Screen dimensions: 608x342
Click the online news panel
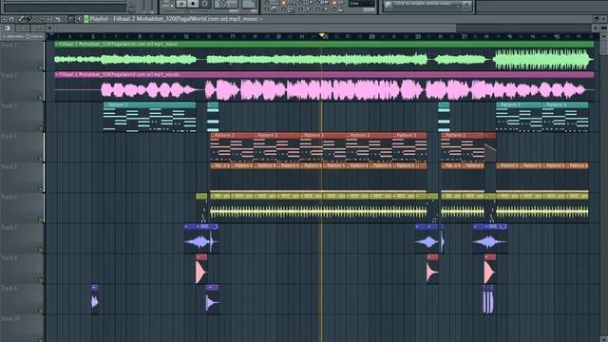(x=427, y=5)
